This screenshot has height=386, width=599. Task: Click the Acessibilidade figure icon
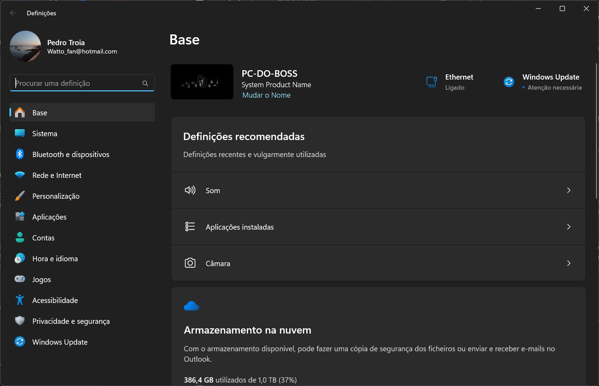click(20, 300)
